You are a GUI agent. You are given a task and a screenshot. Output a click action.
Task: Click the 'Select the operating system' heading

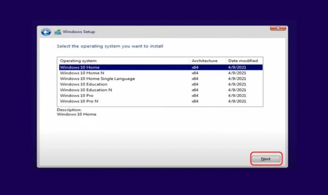click(x=110, y=46)
